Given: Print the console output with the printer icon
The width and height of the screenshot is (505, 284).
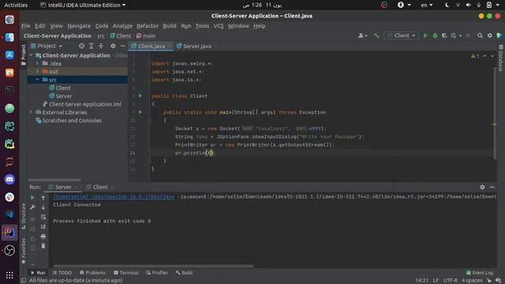Looking at the screenshot, I should (43, 237).
